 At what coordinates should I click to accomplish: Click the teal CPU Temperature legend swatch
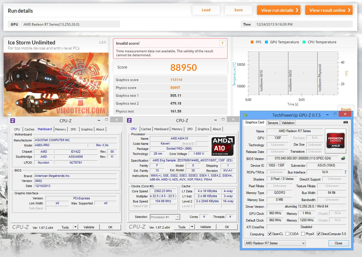pyautogui.click(x=304, y=42)
